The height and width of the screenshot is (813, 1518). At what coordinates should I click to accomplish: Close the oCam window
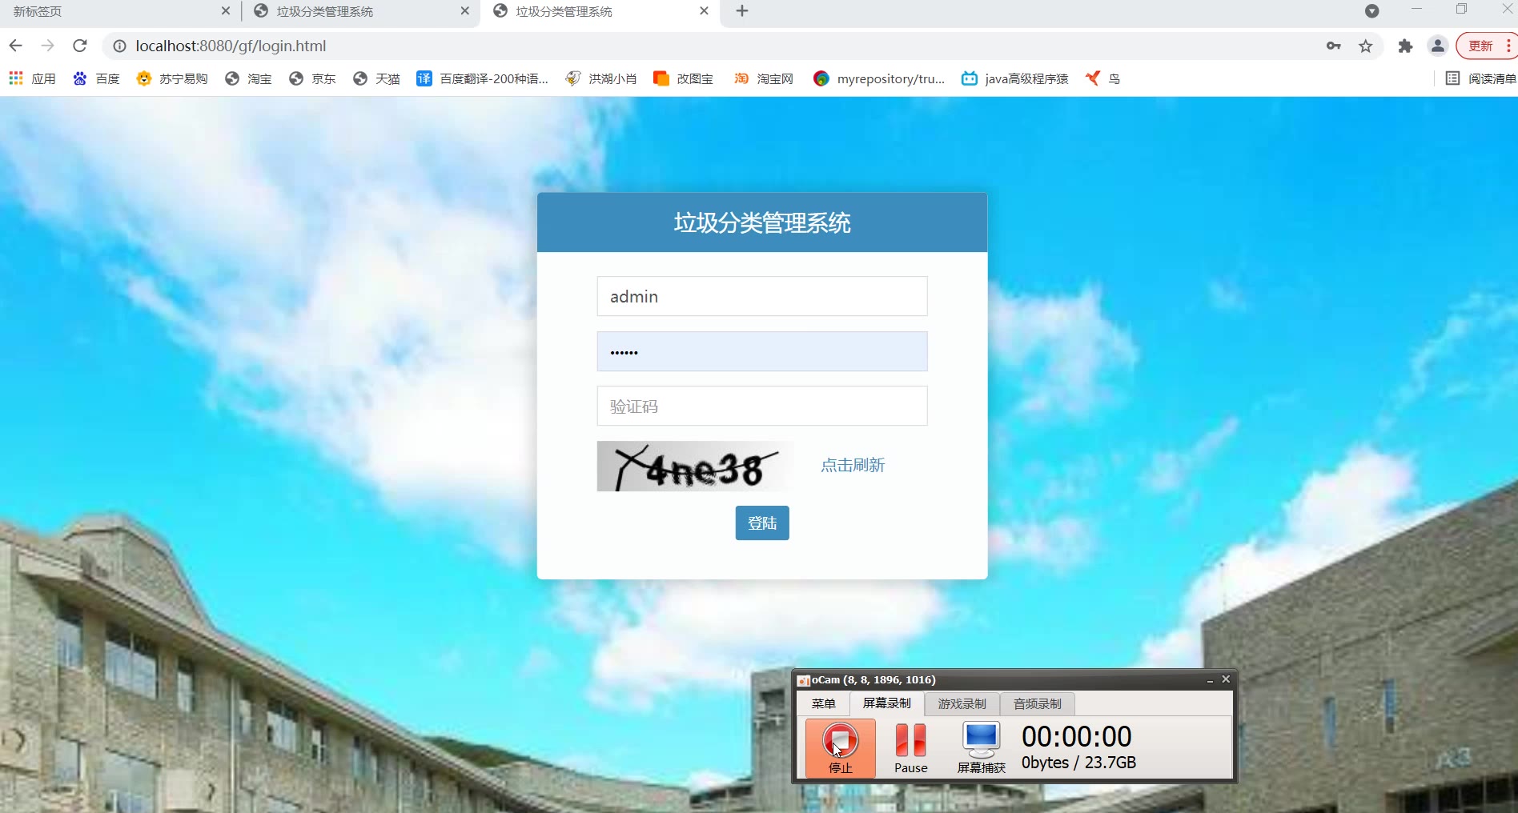click(x=1226, y=679)
